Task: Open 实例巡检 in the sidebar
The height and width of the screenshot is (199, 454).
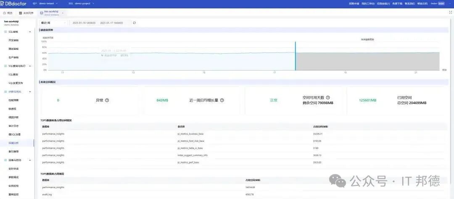Action: tap(13, 186)
